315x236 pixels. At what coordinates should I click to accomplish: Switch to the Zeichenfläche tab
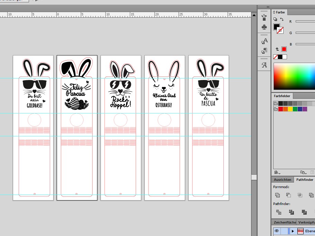point(284,222)
